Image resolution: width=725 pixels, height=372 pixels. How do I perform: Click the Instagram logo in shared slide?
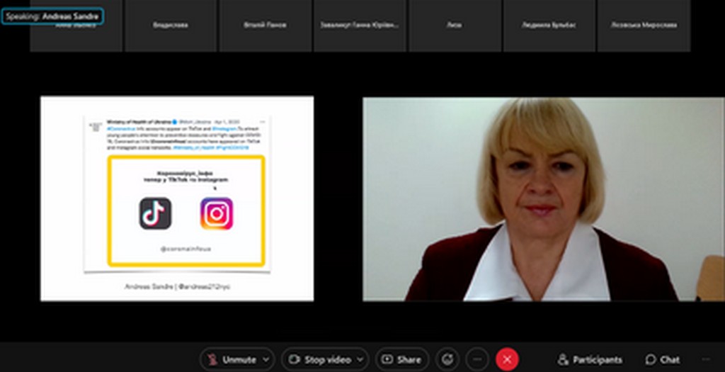coord(216,213)
